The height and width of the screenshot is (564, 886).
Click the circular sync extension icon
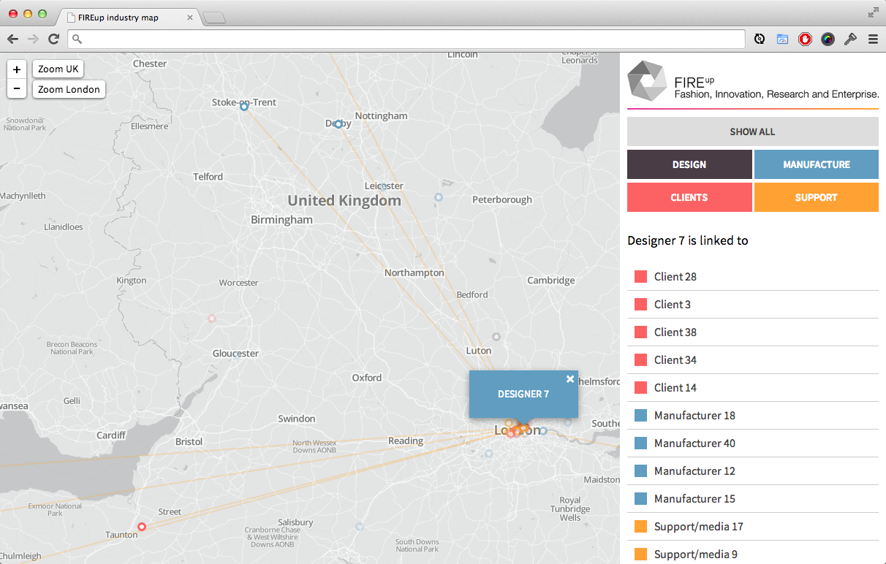tap(760, 39)
